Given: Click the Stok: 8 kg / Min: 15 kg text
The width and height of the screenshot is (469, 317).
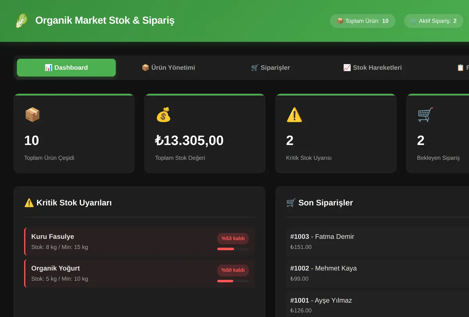Looking at the screenshot, I should click(59, 247).
